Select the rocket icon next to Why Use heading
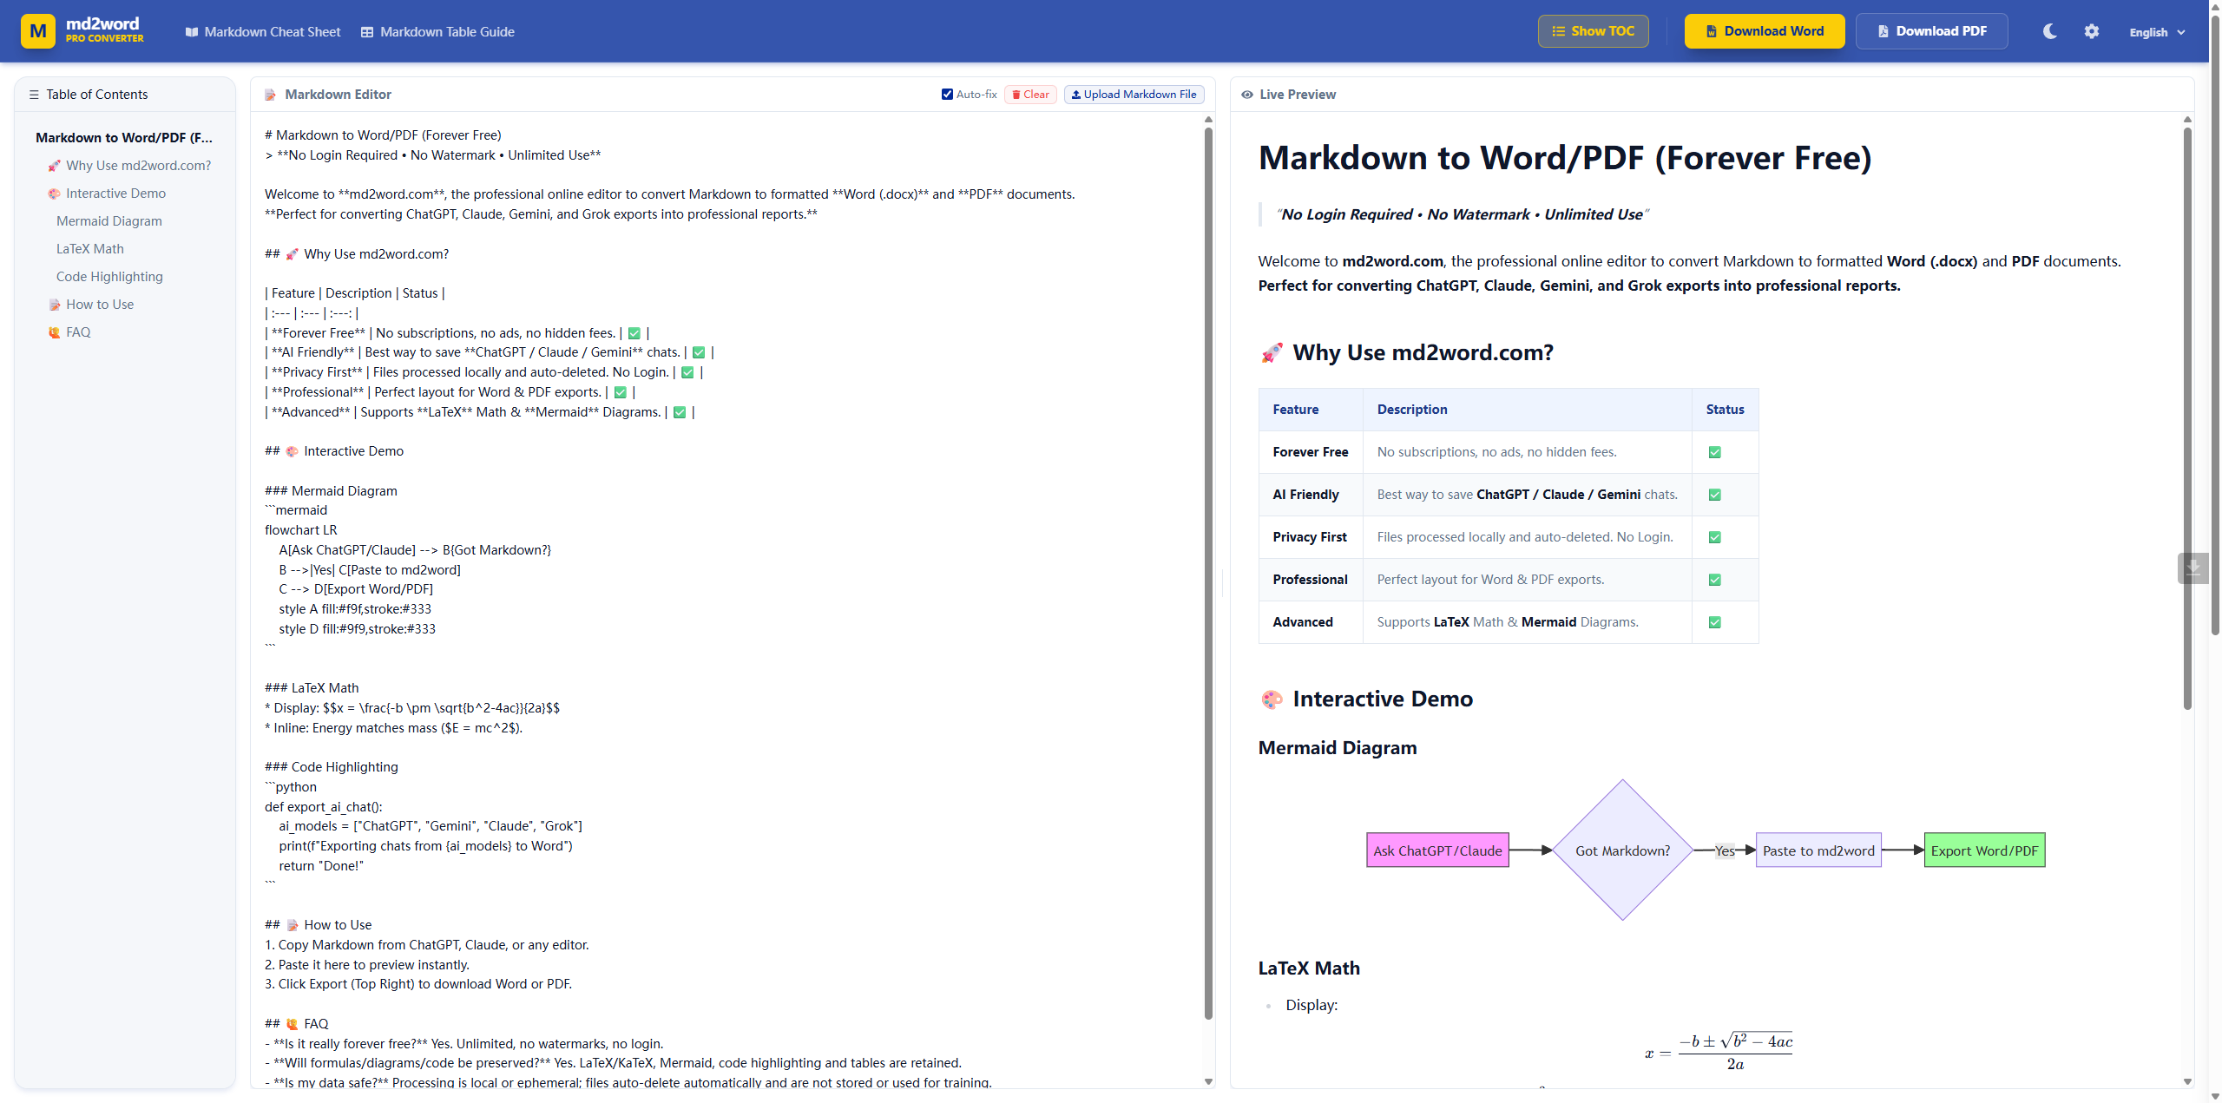This screenshot has width=2222, height=1103. (x=1272, y=352)
